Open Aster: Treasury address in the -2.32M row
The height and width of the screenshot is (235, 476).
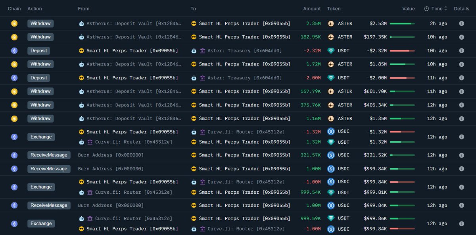(x=245, y=50)
